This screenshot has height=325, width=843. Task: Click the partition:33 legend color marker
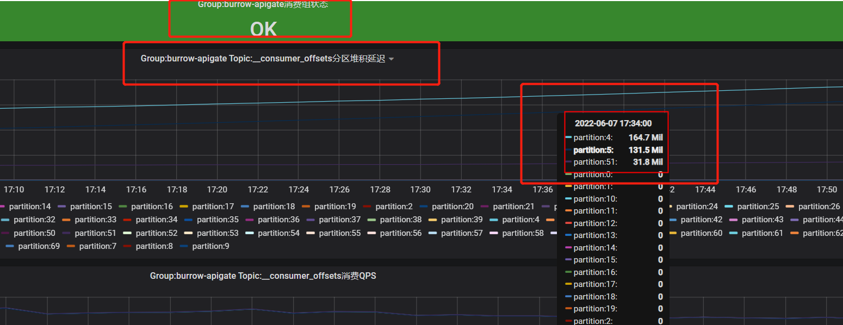pos(66,220)
